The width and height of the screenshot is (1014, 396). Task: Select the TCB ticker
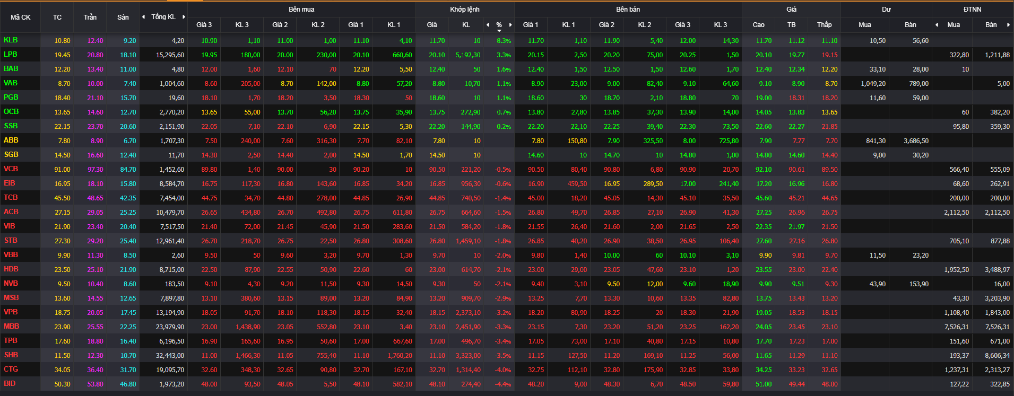(x=11, y=197)
